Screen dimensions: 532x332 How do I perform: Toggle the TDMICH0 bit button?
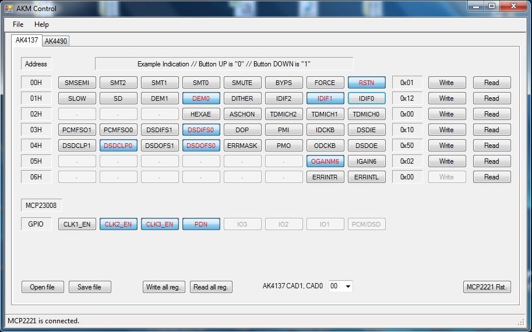(x=367, y=114)
